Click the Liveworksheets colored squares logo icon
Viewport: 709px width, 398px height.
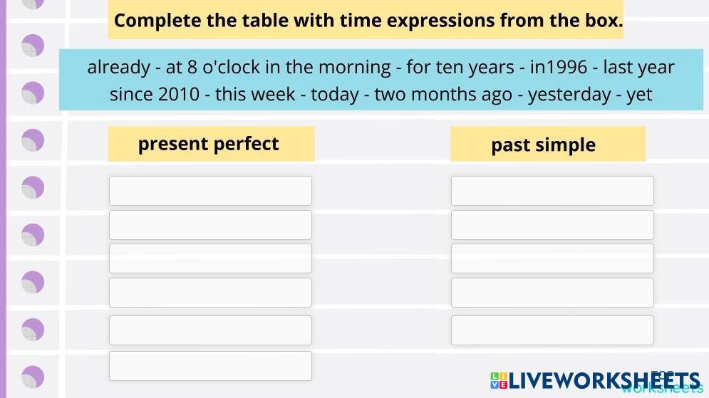coord(499,381)
